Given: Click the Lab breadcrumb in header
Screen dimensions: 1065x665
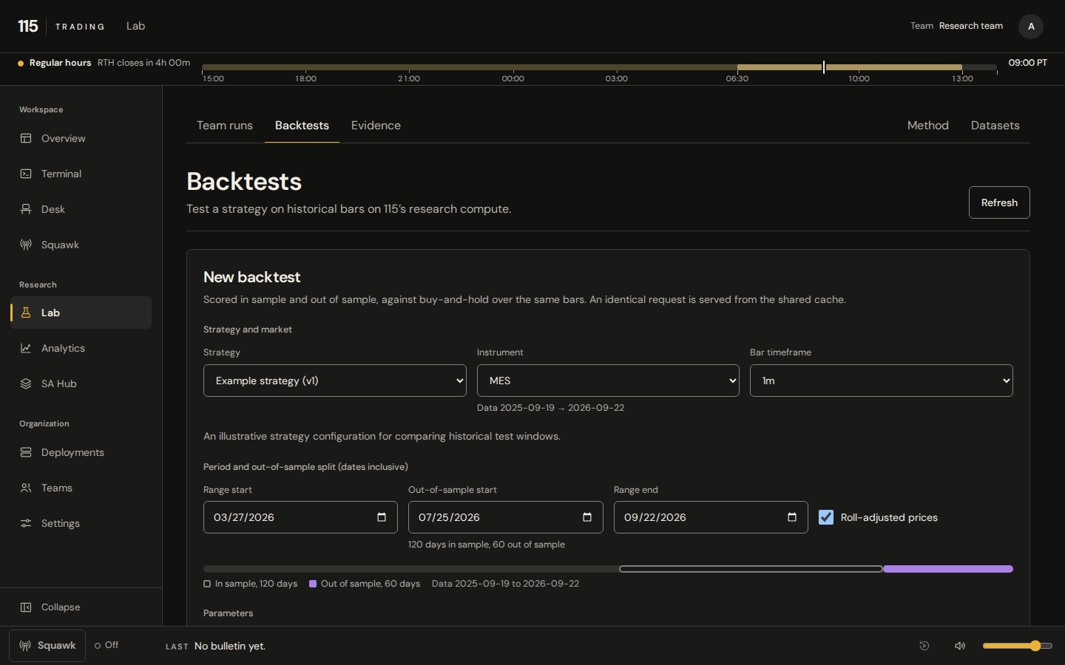Looking at the screenshot, I should [x=135, y=26].
